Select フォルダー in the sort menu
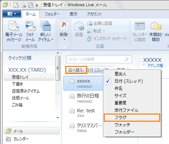 click(132, 132)
